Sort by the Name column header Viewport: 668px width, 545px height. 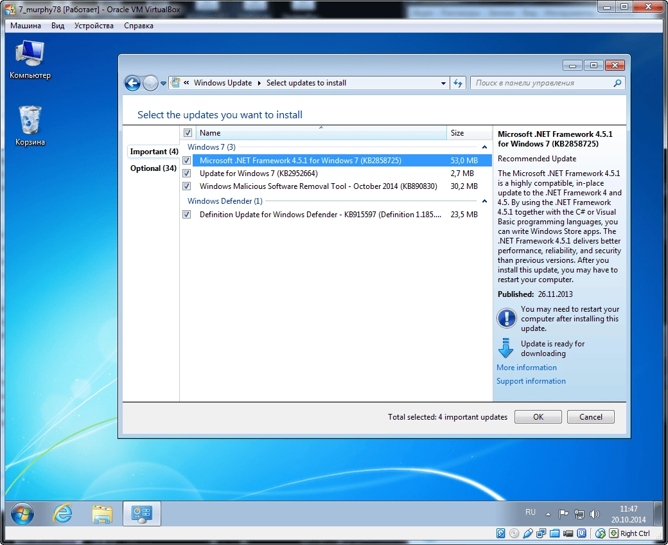(x=321, y=133)
